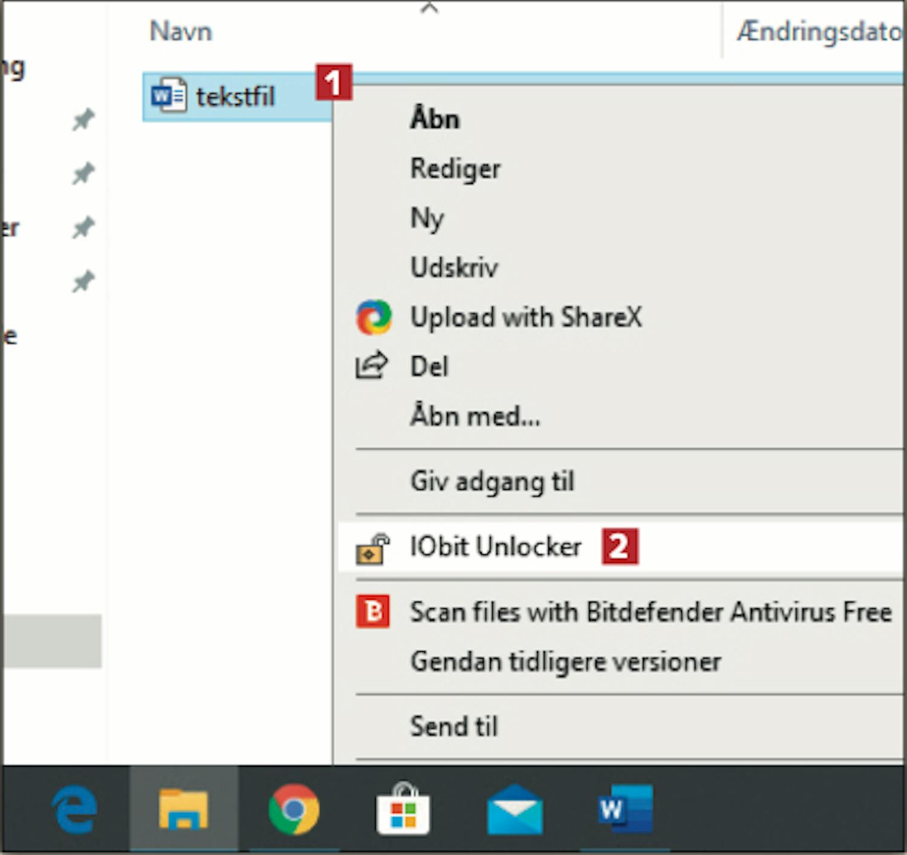907x855 pixels.
Task: Click the IObit Unlocker padlock icon
Action: tap(372, 548)
